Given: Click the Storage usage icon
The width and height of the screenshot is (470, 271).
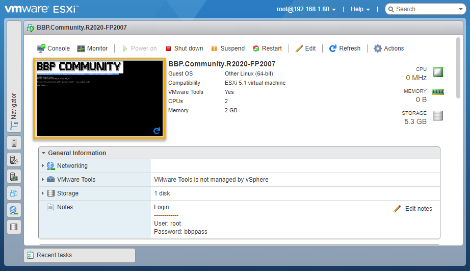Looking at the screenshot, I should (x=438, y=115).
